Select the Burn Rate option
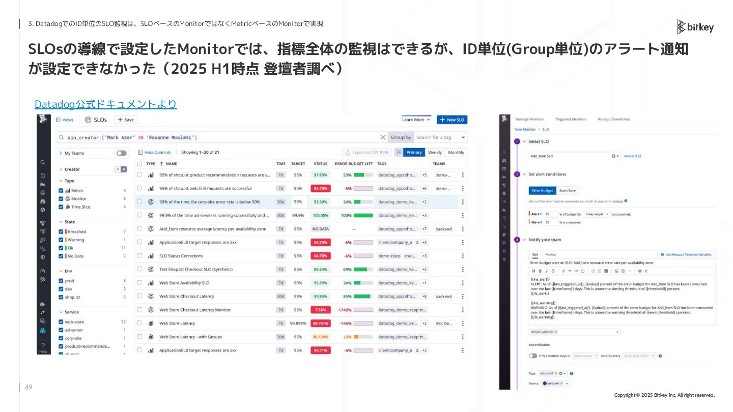Image resolution: width=733 pixels, height=412 pixels. (x=568, y=191)
